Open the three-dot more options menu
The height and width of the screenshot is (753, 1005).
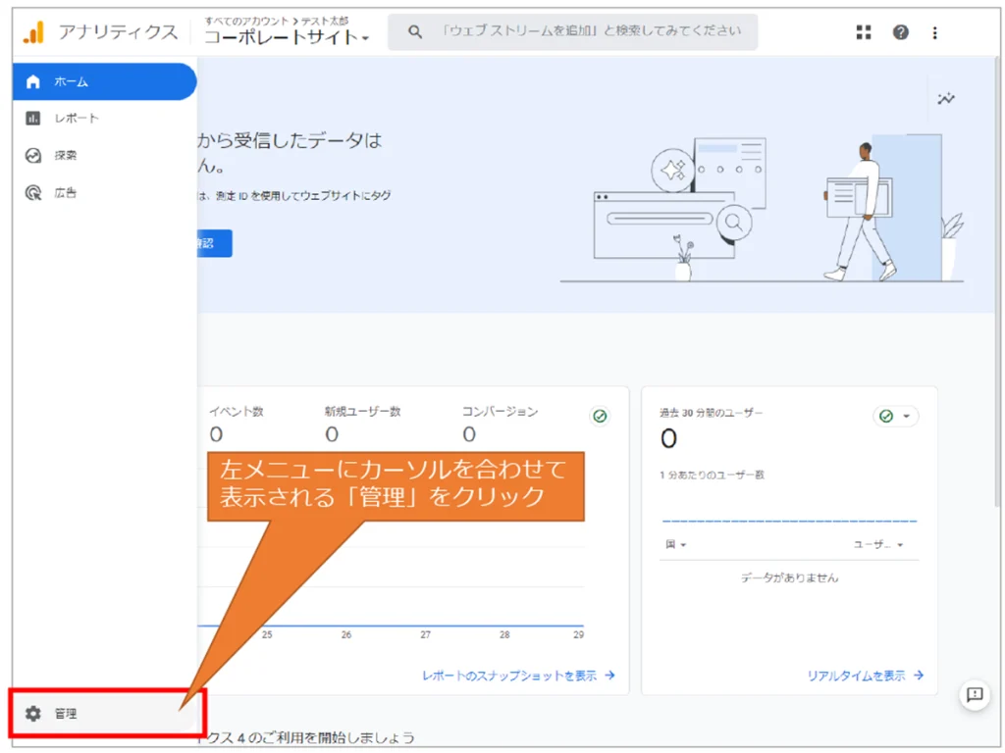[934, 32]
